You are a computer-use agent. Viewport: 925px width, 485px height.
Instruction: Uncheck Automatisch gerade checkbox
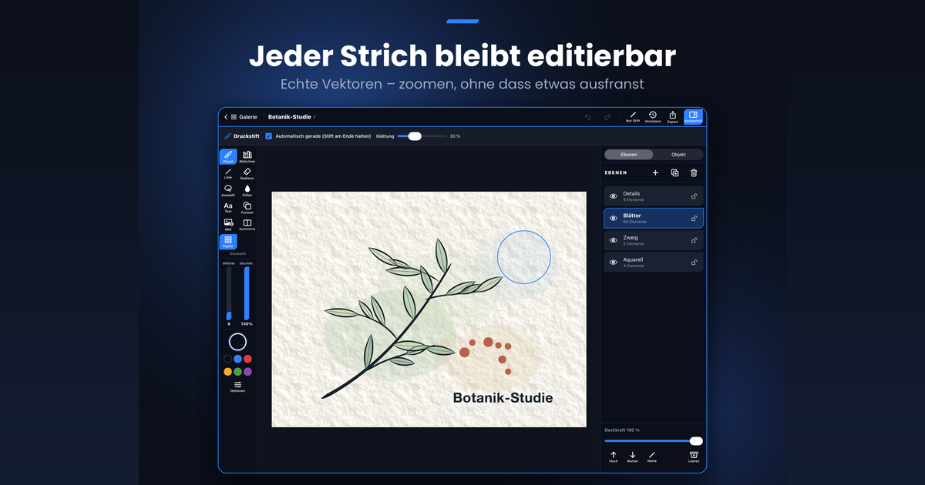click(x=269, y=136)
